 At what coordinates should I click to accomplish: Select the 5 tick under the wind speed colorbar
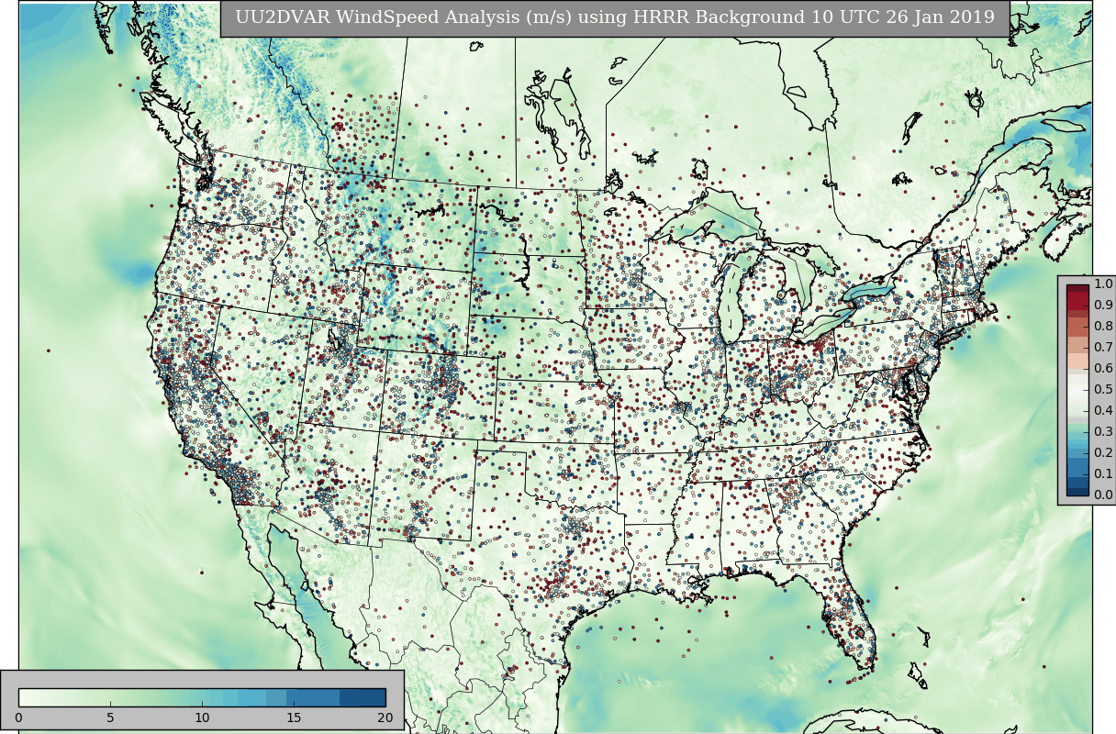pyautogui.click(x=110, y=717)
